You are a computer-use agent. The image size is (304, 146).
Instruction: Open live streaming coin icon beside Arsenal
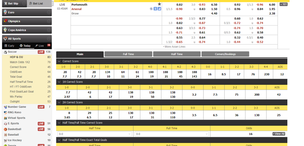pos(151,9)
